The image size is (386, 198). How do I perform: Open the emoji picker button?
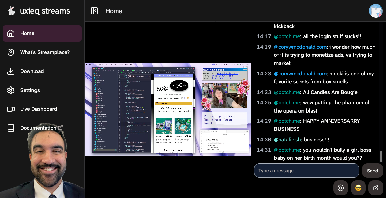[x=358, y=188]
